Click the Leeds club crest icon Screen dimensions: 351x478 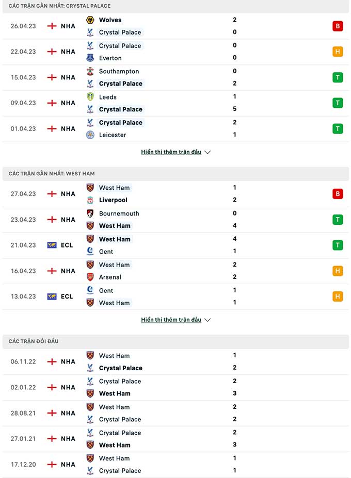(x=90, y=97)
